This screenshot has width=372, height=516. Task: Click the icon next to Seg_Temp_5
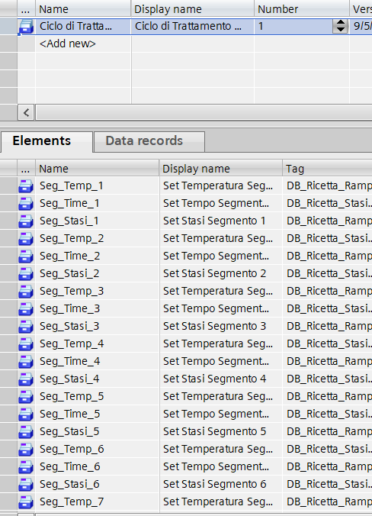(26, 396)
